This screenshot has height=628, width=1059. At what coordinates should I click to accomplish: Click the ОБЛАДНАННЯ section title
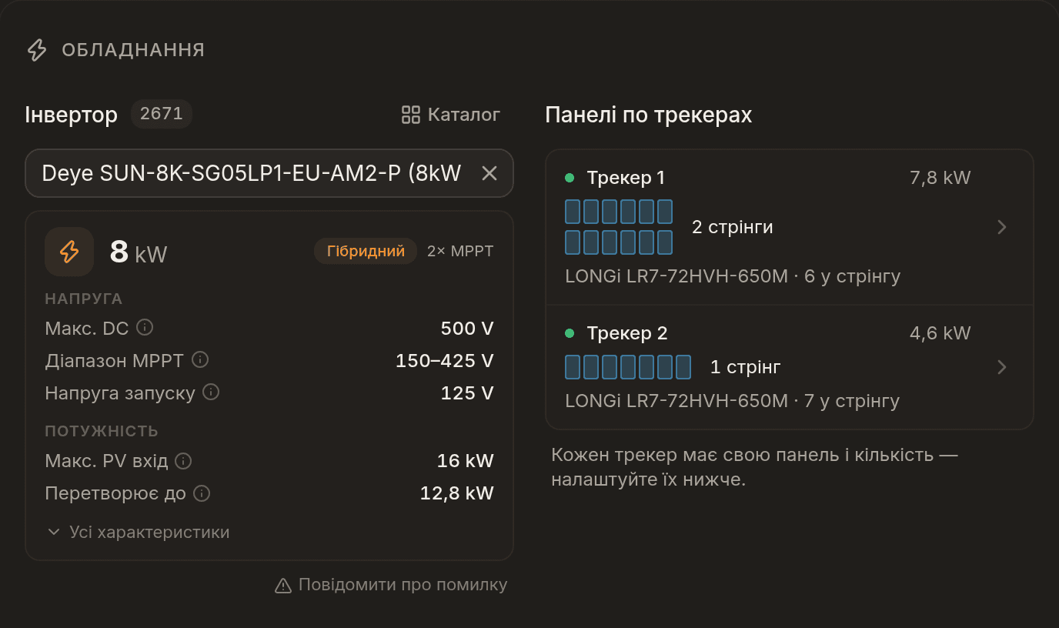tap(133, 50)
